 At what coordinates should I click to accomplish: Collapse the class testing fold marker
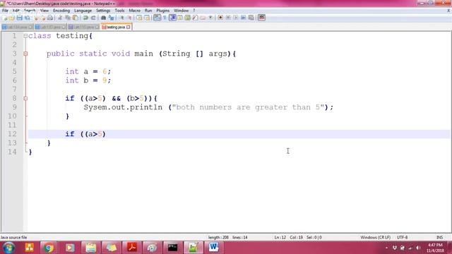pyautogui.click(x=25, y=36)
